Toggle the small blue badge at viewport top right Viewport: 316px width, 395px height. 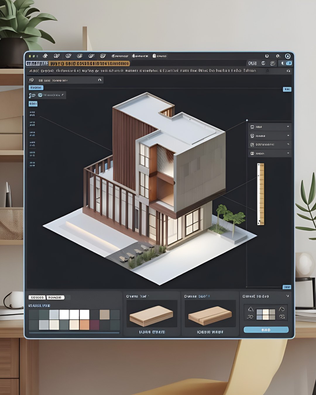tap(287, 89)
